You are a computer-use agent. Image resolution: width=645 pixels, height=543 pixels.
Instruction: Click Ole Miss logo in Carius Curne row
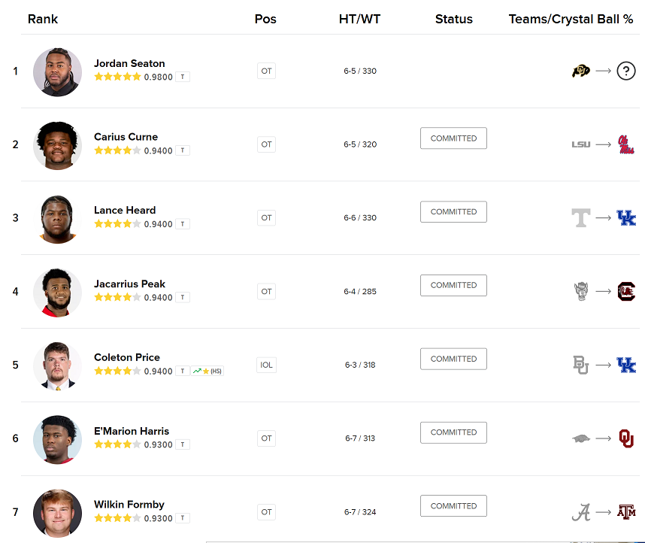tap(625, 144)
